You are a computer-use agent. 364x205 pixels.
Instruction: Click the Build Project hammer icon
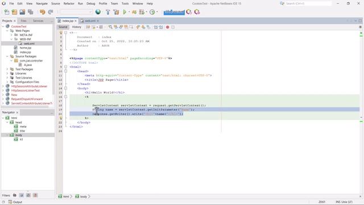pyautogui.click(x=107, y=12)
